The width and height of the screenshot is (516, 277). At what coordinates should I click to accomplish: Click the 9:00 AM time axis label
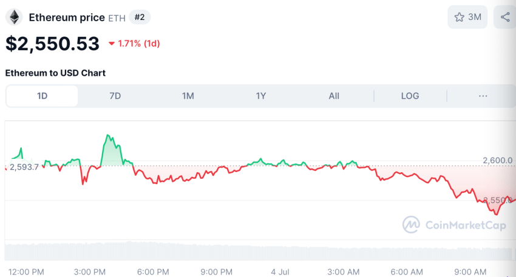(470, 271)
